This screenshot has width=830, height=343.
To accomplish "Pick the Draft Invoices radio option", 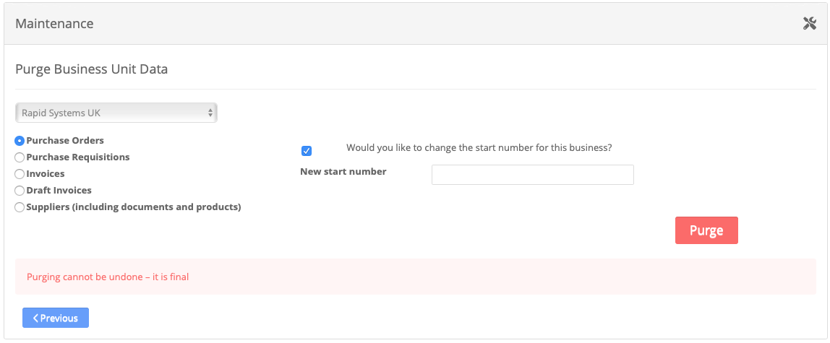I will tap(20, 191).
